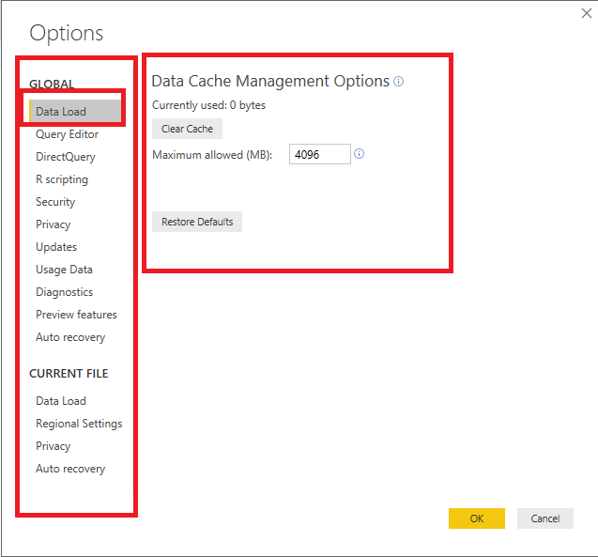Open Preview features page
Viewport: 598px width, 557px height.
(76, 315)
